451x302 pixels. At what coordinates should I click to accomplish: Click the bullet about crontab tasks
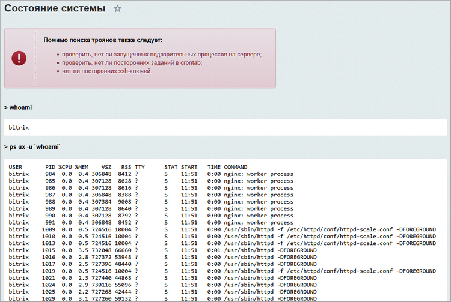[x=132, y=62]
